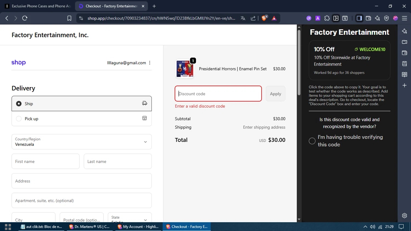Focus the Address field

pos(82,181)
